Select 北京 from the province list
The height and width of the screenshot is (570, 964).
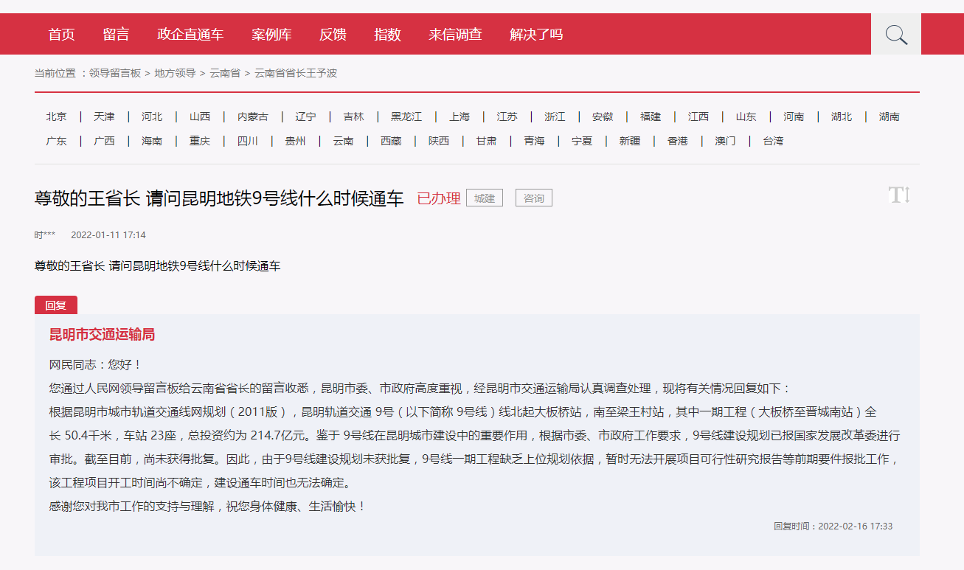click(56, 117)
